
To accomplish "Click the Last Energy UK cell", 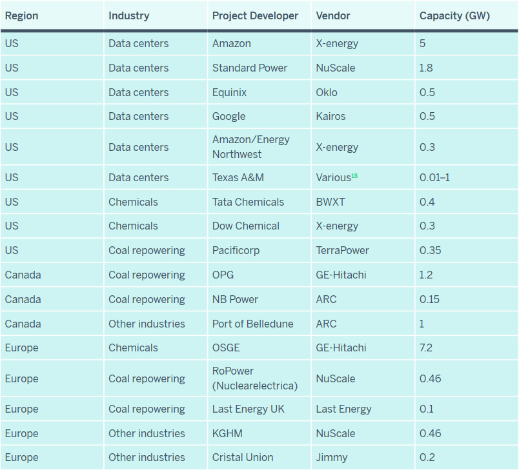I will pos(248,409).
